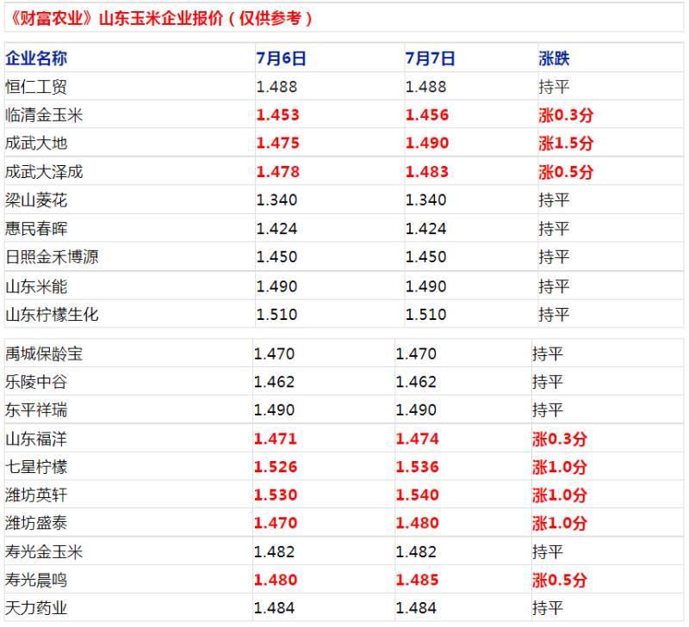Select the 天力药业 company name cell
Viewport: 689px width, 627px height.
pos(36,608)
